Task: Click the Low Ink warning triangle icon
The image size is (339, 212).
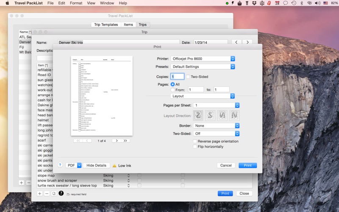Action: (x=114, y=166)
